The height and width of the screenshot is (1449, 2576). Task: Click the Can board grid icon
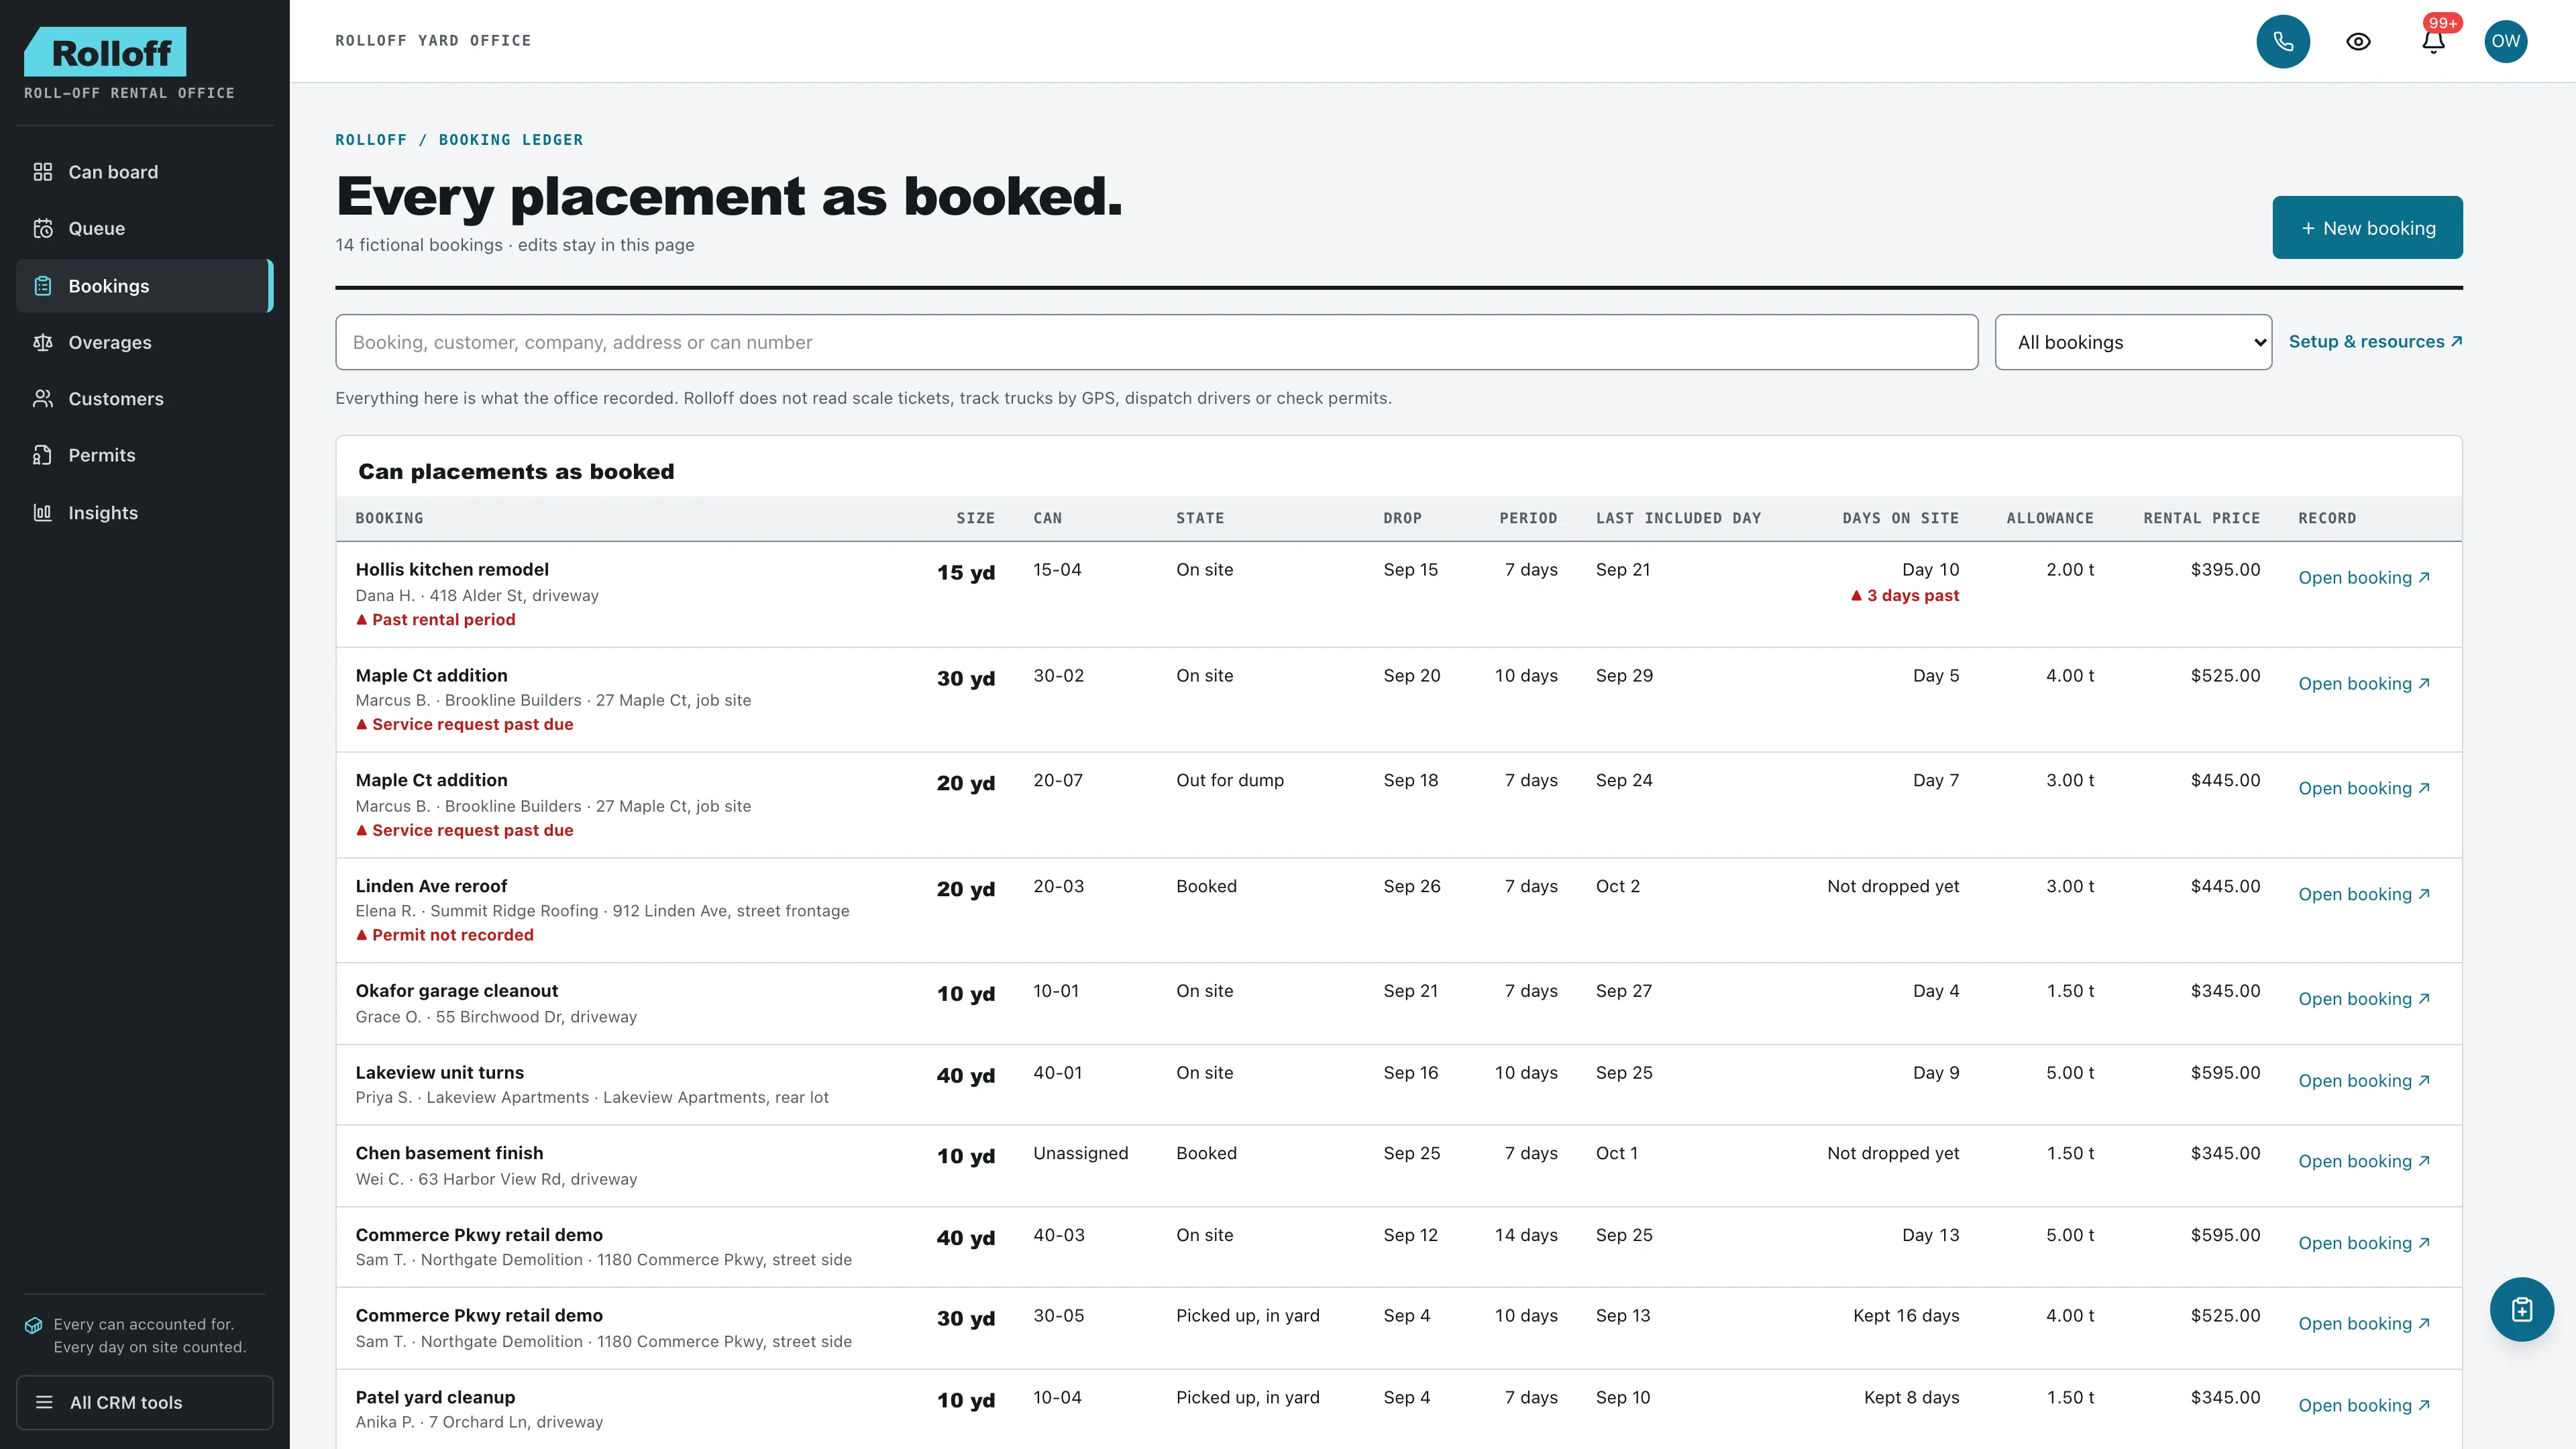(x=43, y=172)
